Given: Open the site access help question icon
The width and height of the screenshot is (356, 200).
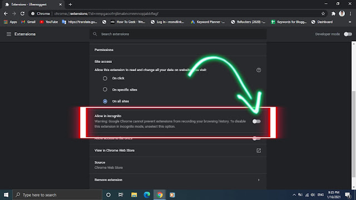Looking at the screenshot, I should pos(259,70).
